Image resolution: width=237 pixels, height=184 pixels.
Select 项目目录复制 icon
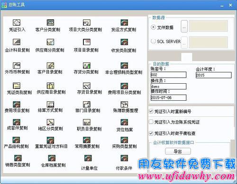click(87, 42)
